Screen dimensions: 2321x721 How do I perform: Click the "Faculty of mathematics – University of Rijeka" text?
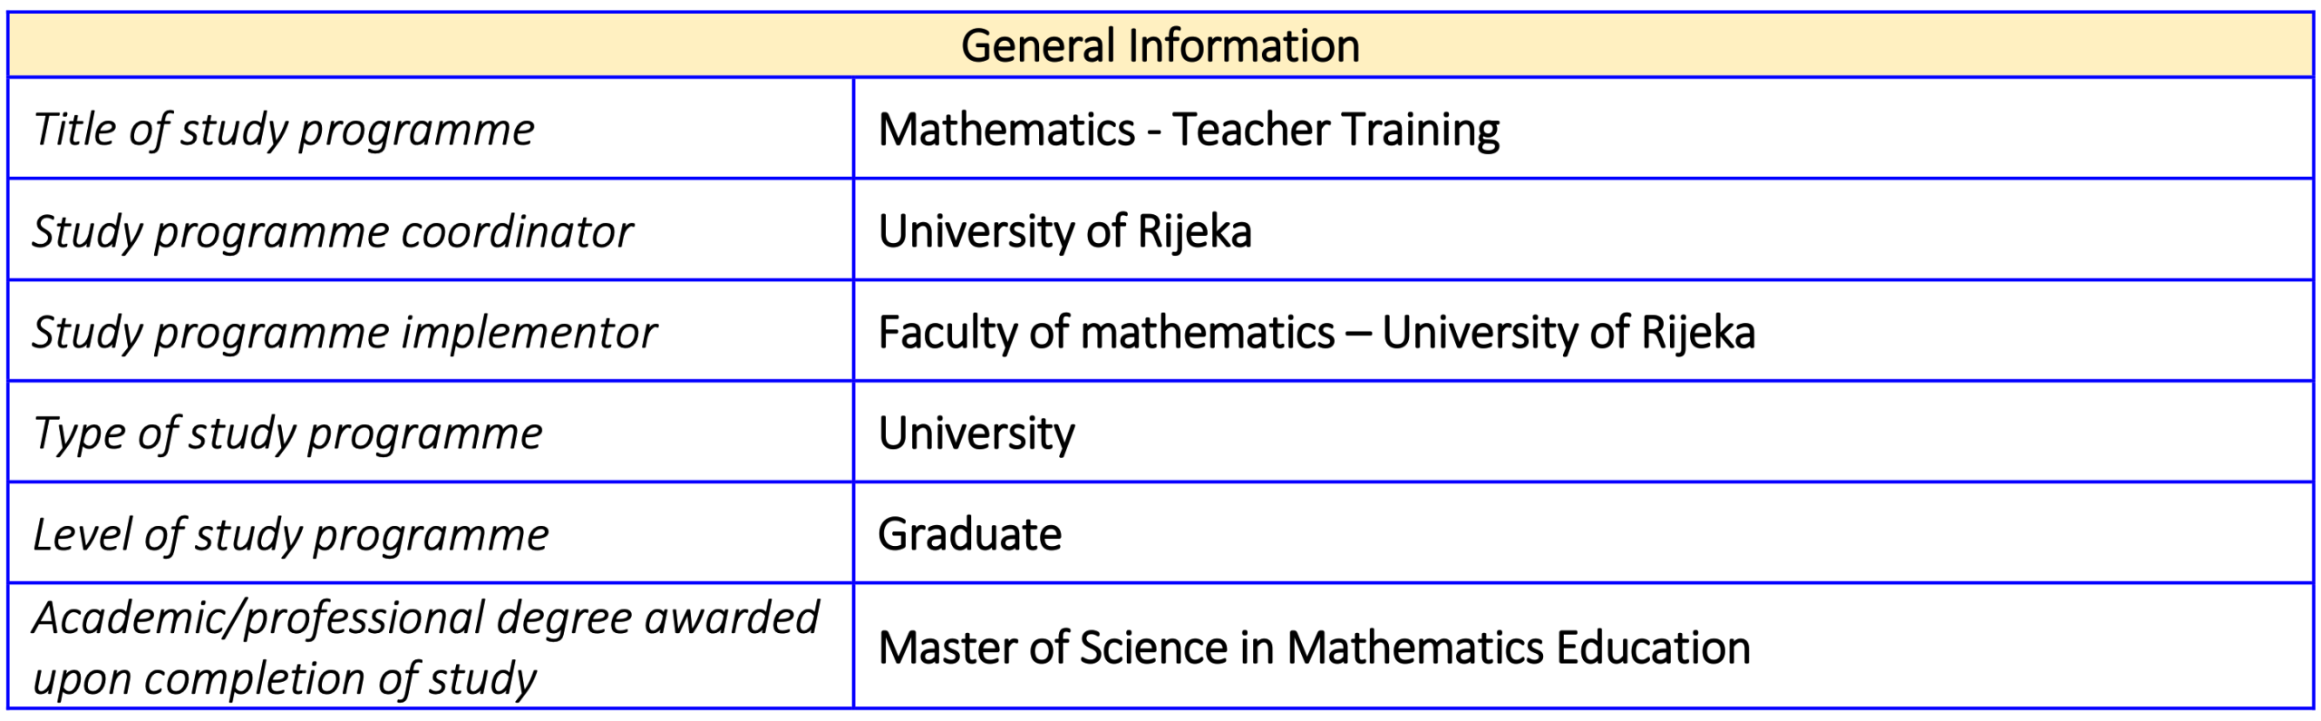click(1316, 333)
